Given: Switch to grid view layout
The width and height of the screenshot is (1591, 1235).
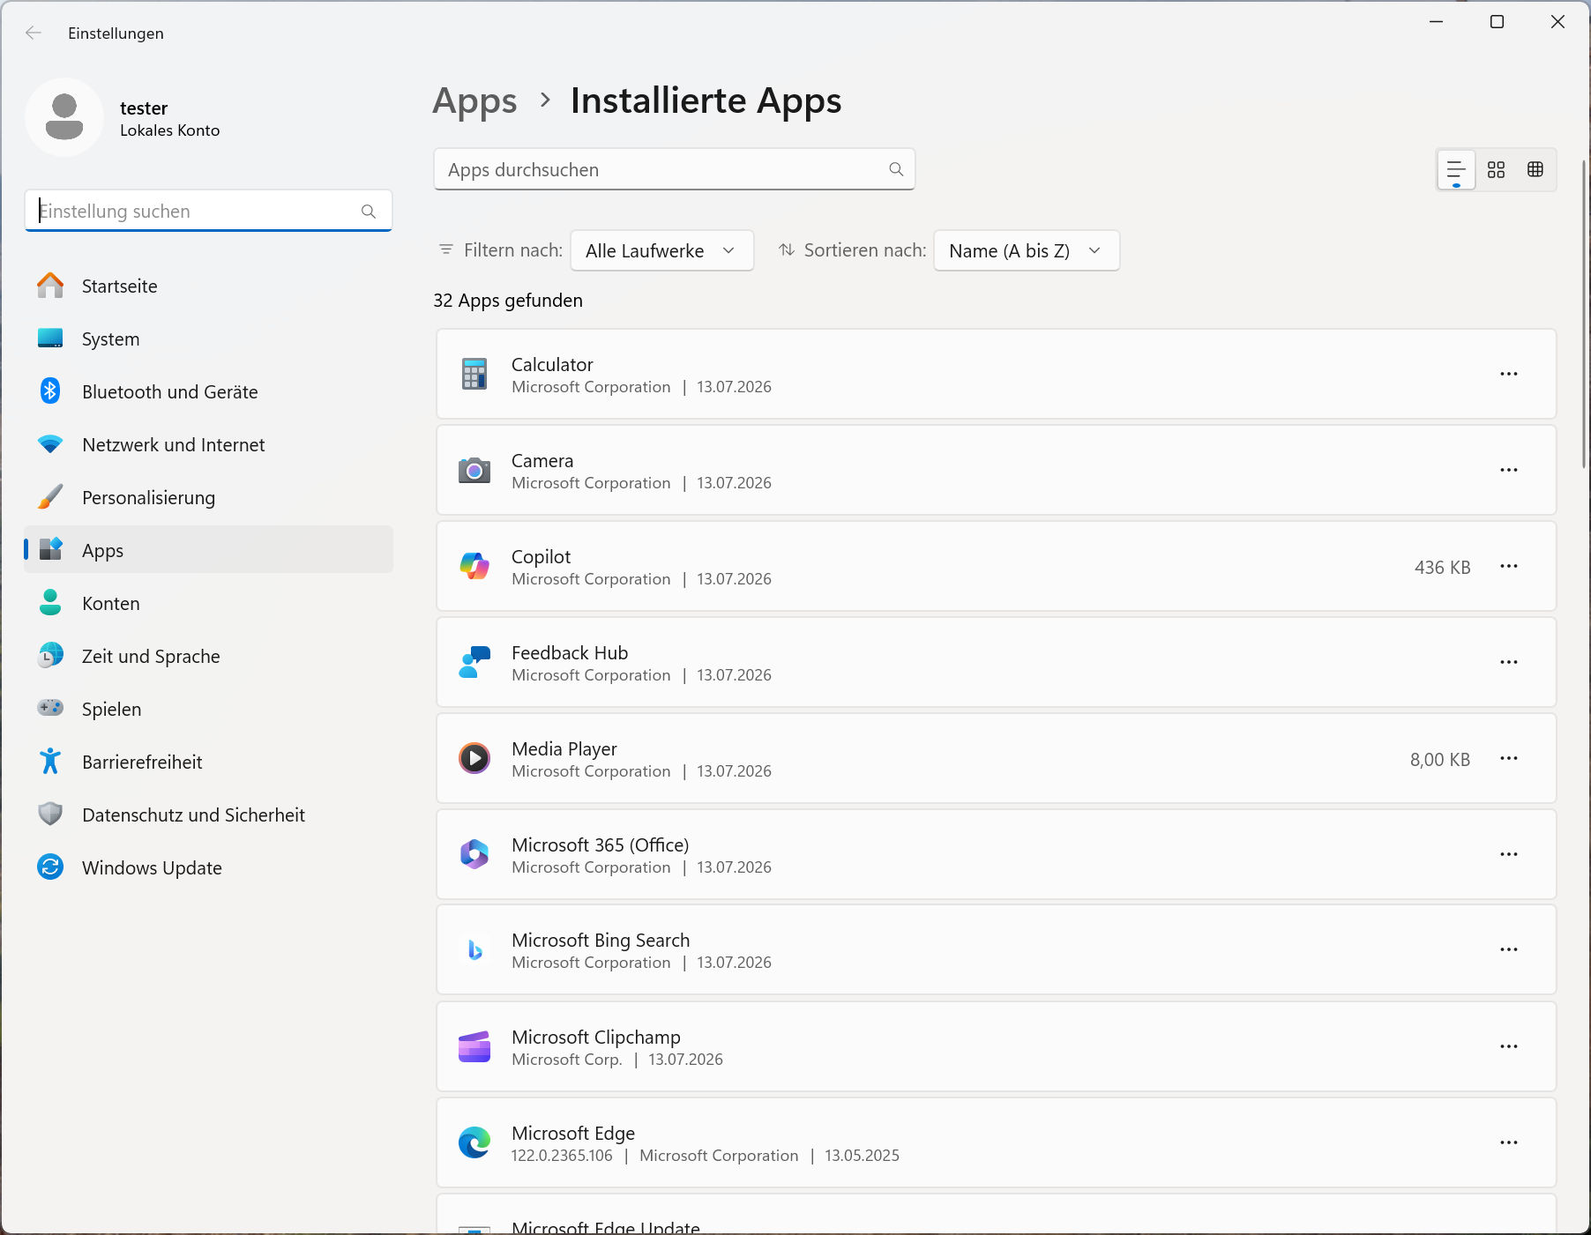Looking at the screenshot, I should coord(1496,169).
